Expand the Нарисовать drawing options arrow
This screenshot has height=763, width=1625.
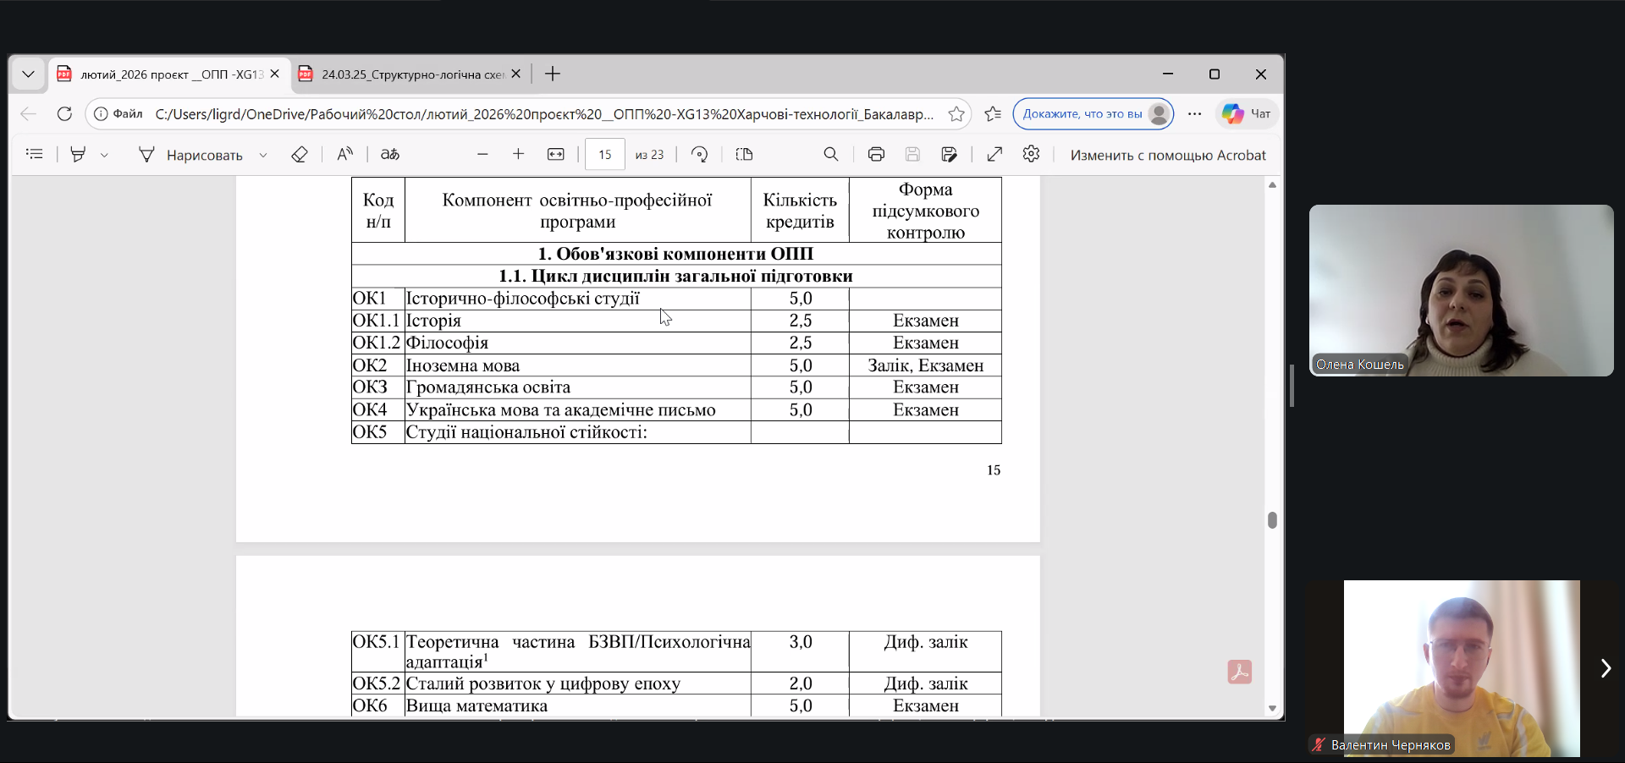(x=263, y=155)
